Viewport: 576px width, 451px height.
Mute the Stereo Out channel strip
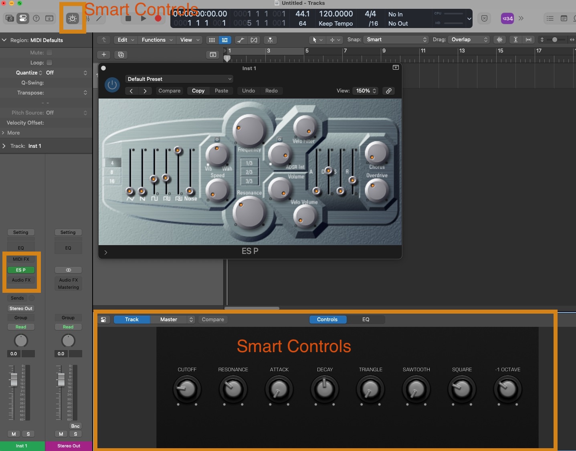61,434
